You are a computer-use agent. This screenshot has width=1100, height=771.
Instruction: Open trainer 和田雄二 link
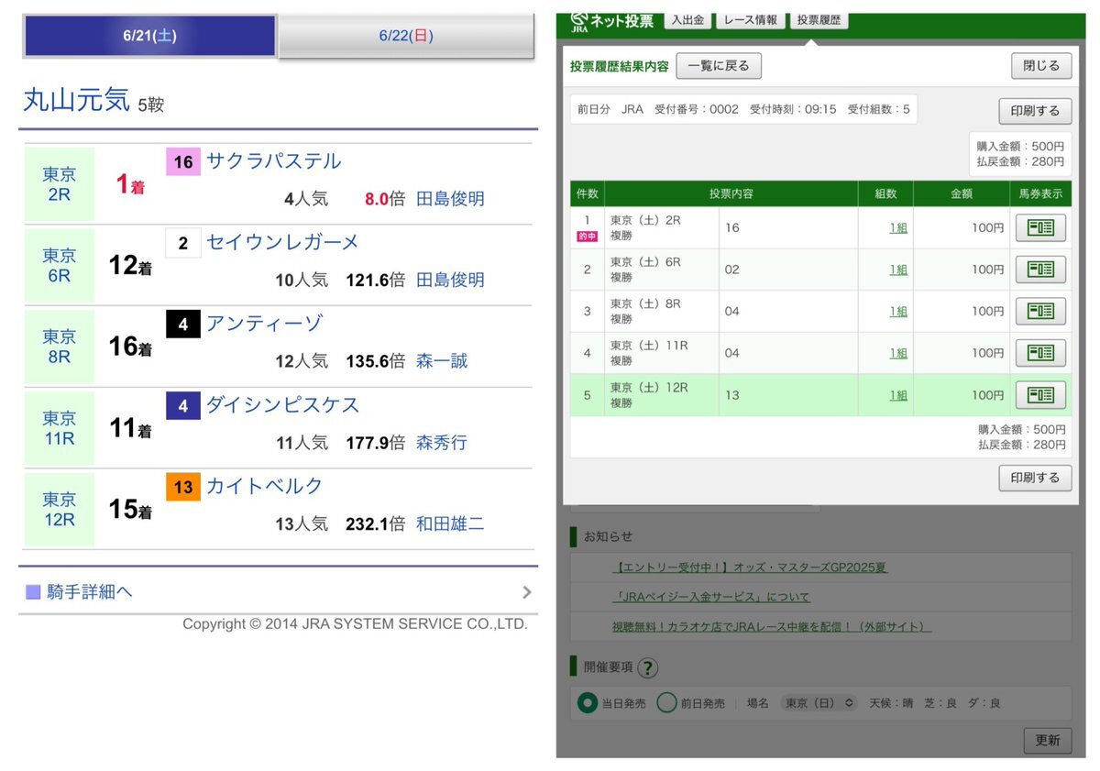pos(450,524)
